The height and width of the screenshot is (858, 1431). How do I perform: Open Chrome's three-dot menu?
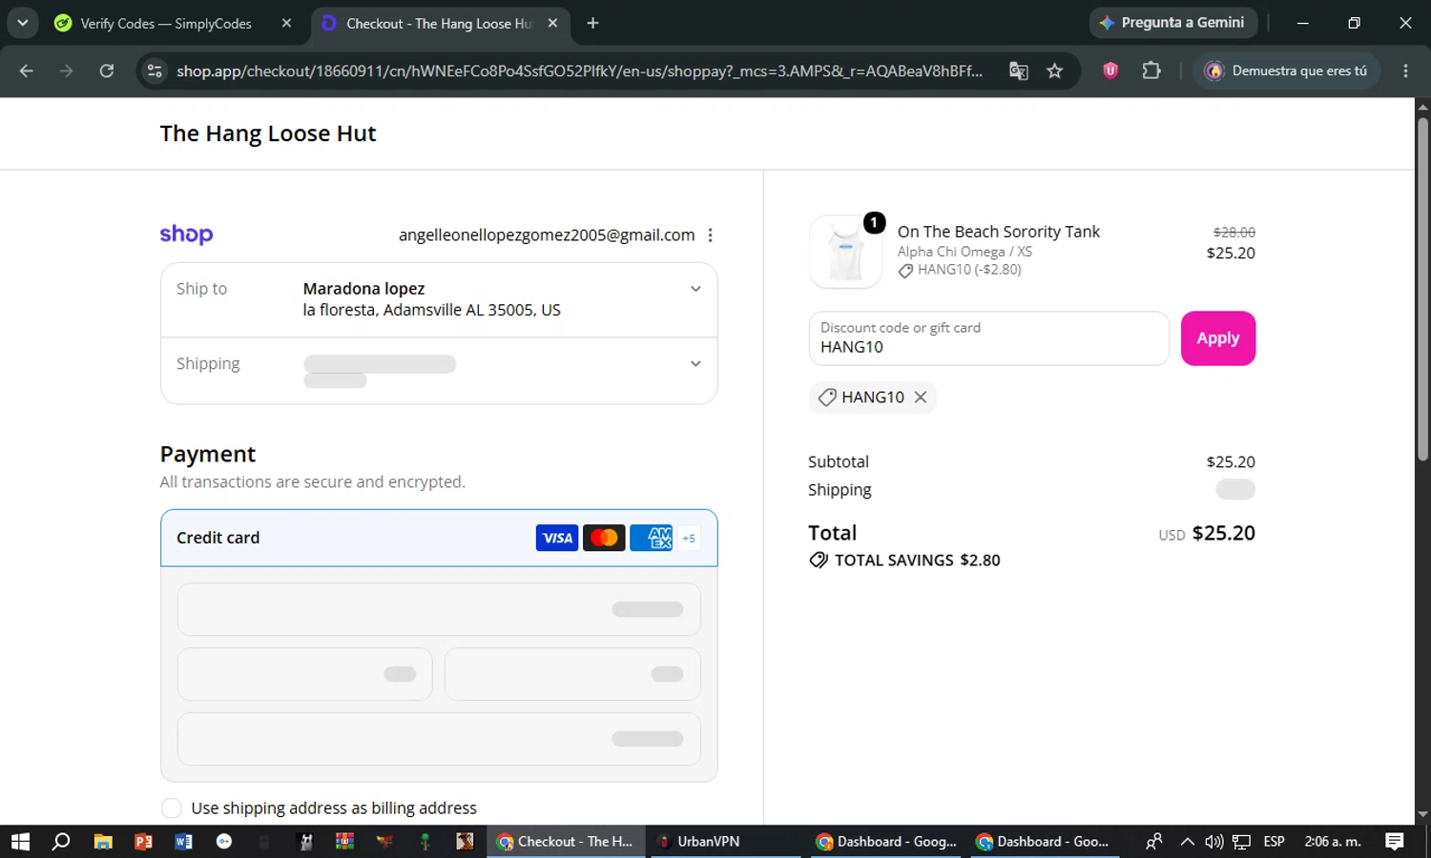[x=1405, y=71]
